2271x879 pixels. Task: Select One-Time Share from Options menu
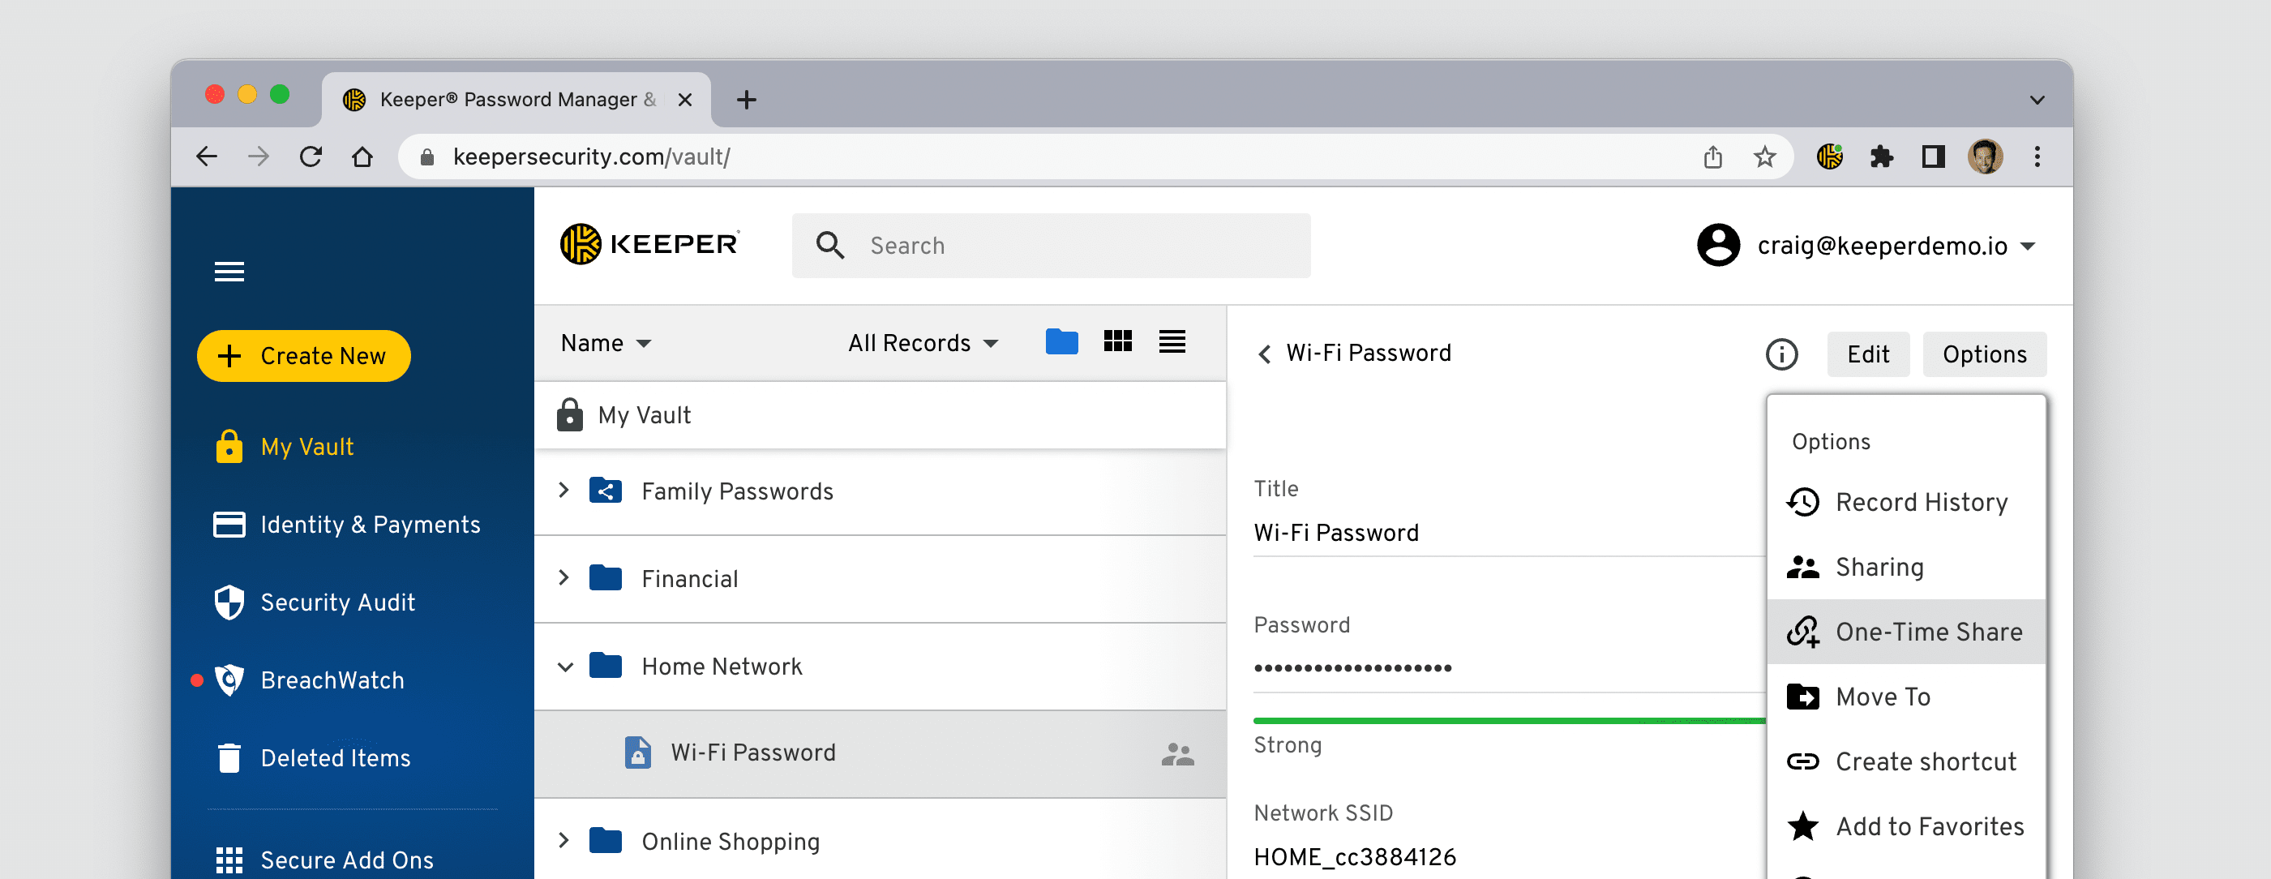pyautogui.click(x=1927, y=632)
